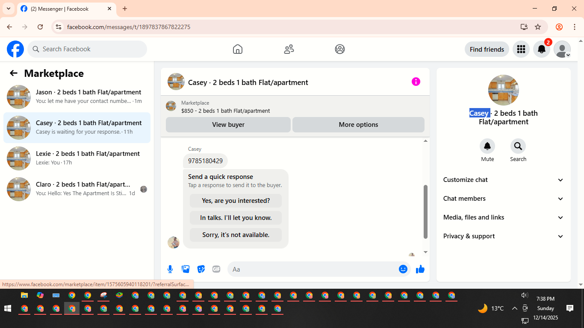Click the More options button
Screen dimensions: 584x328
pos(358,125)
